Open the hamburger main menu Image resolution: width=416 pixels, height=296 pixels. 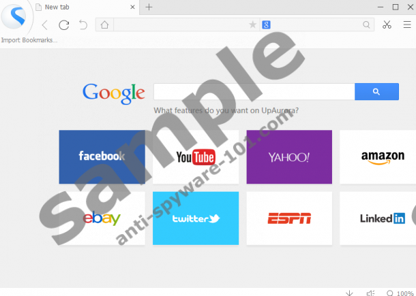pyautogui.click(x=406, y=25)
